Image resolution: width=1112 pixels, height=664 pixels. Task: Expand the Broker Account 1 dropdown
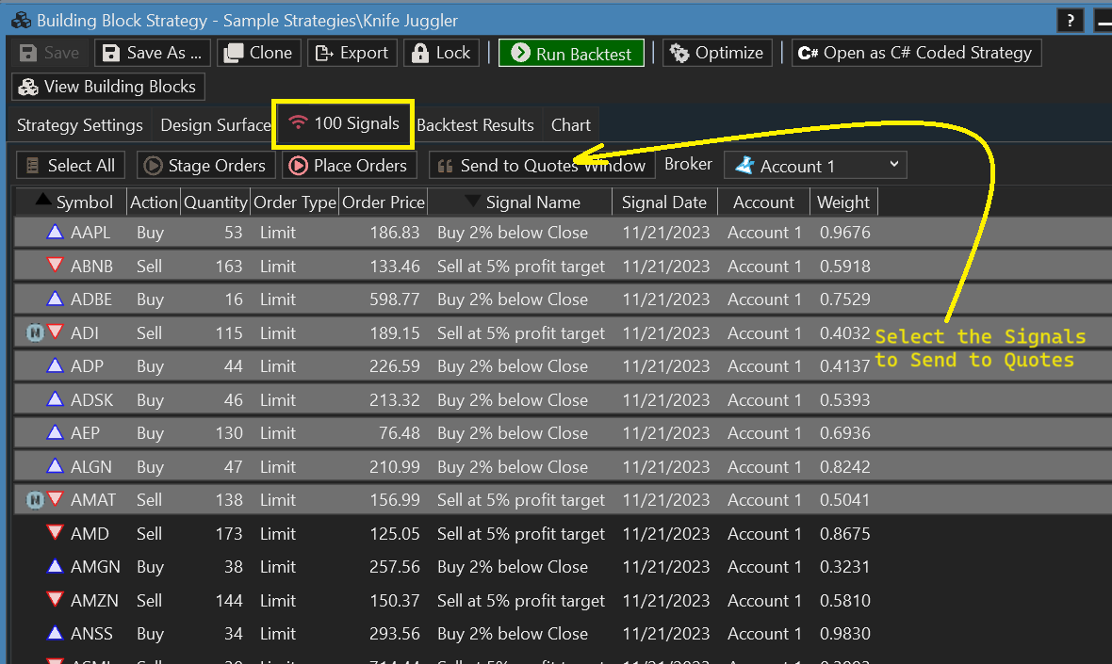(815, 166)
